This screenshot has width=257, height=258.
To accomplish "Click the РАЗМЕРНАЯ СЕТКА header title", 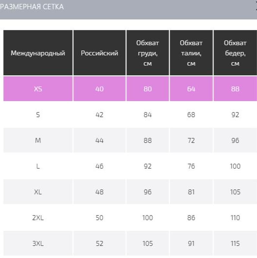I will coord(32,7).
